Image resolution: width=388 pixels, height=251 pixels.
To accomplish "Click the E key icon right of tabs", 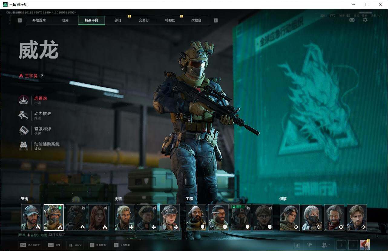I will (215, 21).
